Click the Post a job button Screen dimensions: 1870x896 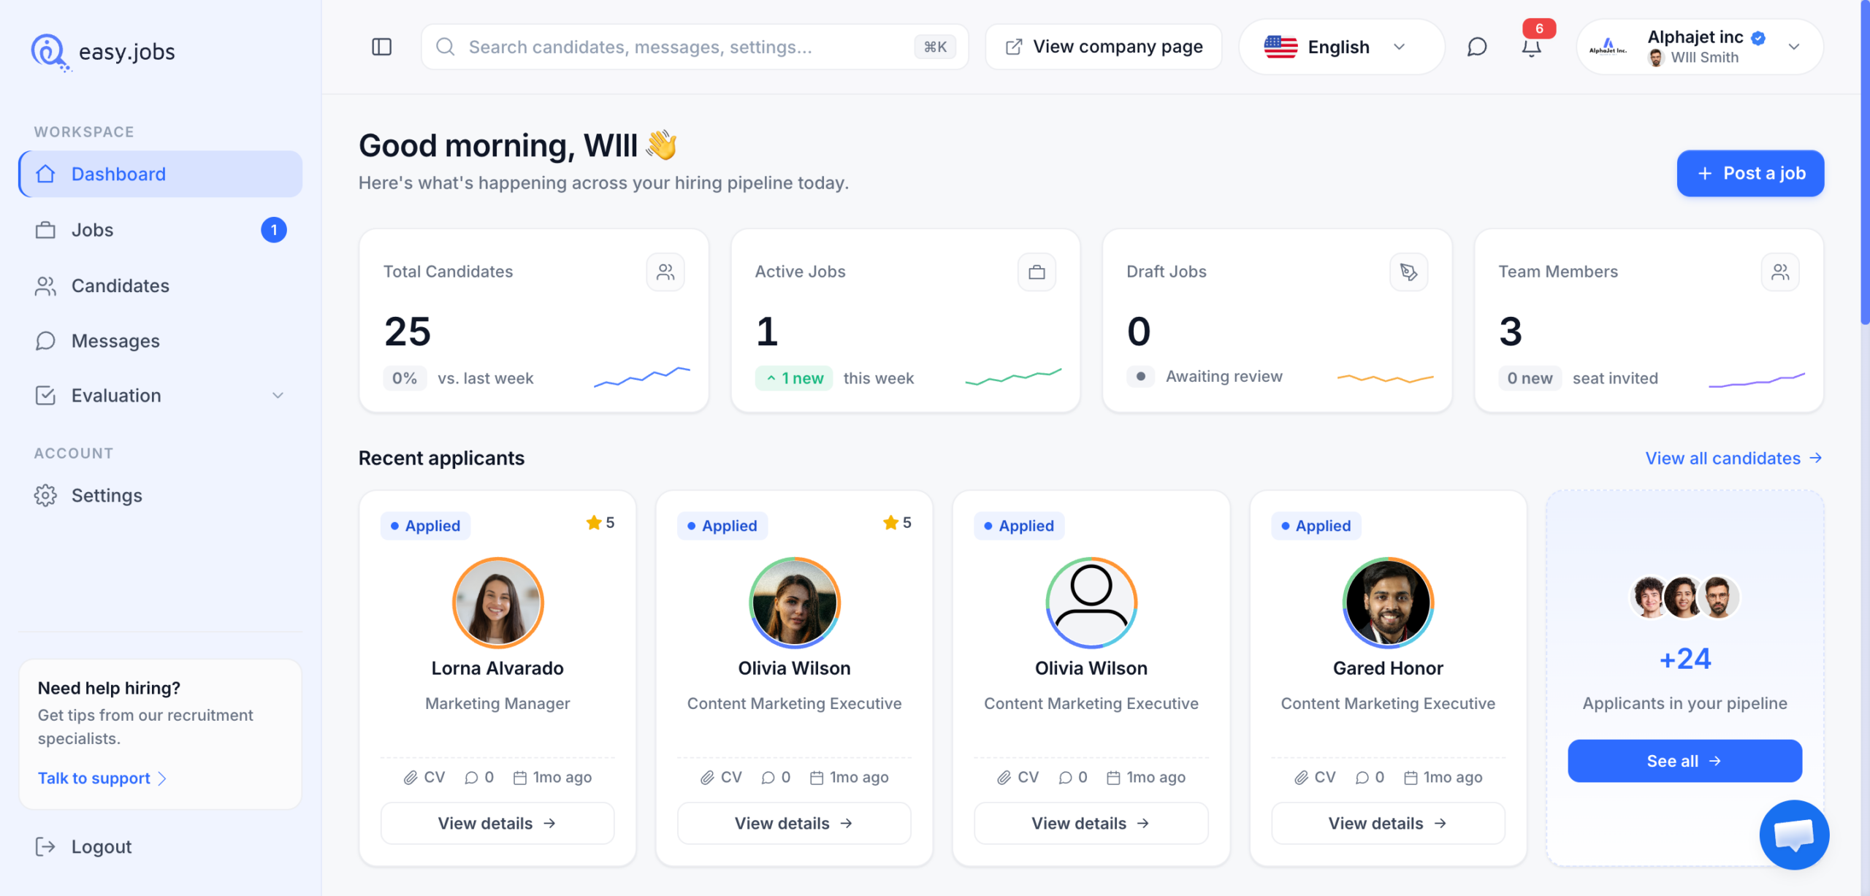tap(1750, 173)
